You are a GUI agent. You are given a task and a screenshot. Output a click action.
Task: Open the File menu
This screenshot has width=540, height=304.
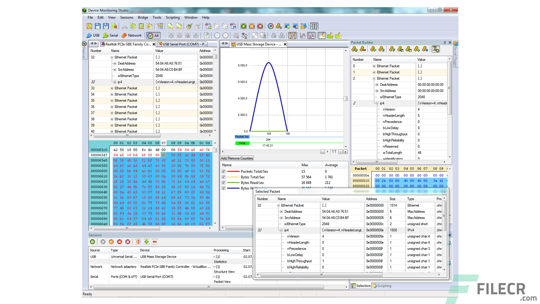[90, 17]
